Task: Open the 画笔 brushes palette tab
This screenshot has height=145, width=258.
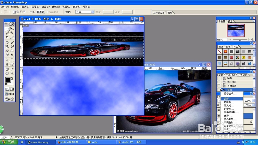Action: (x=170, y=12)
